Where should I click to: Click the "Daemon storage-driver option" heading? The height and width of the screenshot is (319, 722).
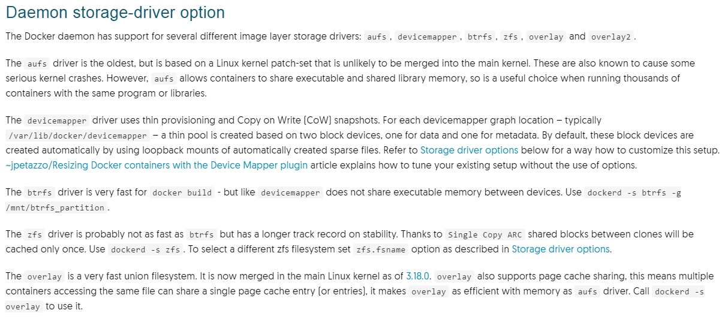(x=115, y=12)
